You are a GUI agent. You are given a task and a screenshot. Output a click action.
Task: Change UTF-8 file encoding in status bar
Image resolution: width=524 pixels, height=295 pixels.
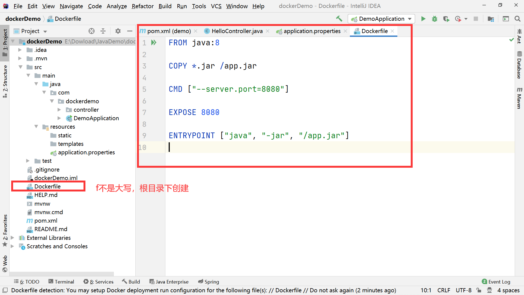(463, 290)
